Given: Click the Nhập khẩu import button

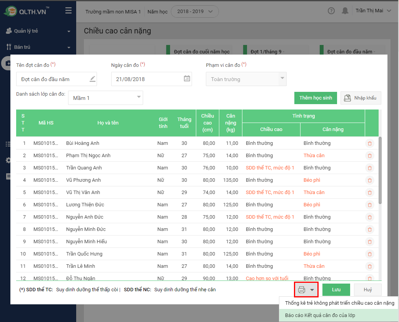Looking at the screenshot, I should pyautogui.click(x=361, y=98).
